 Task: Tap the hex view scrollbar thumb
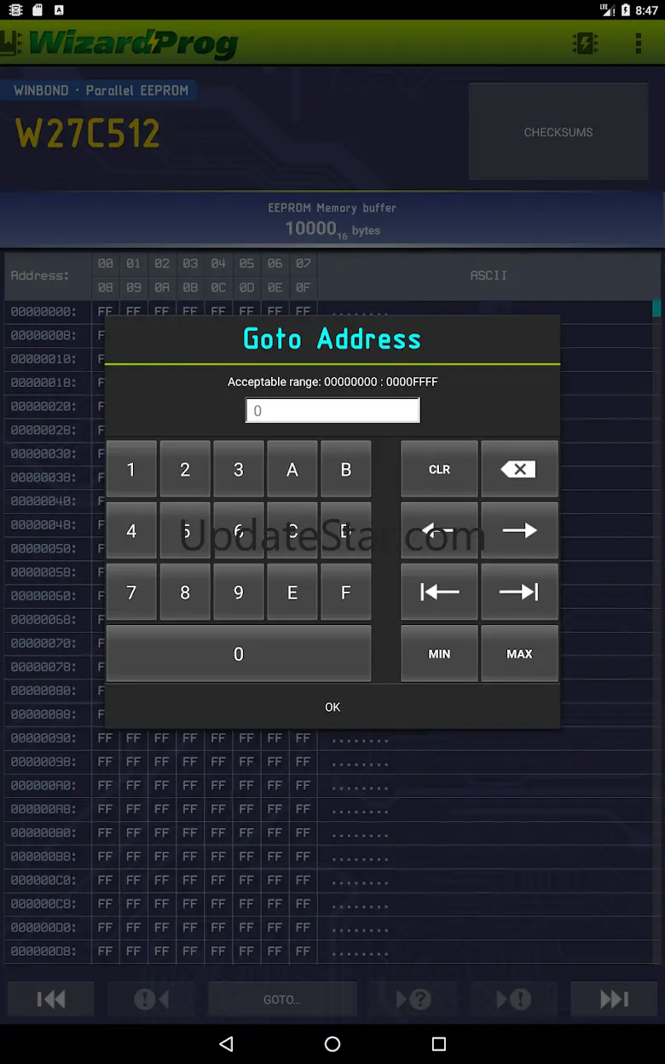pos(656,309)
